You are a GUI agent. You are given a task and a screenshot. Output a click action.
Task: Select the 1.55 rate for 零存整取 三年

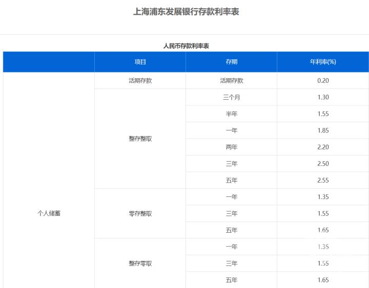[323, 213]
